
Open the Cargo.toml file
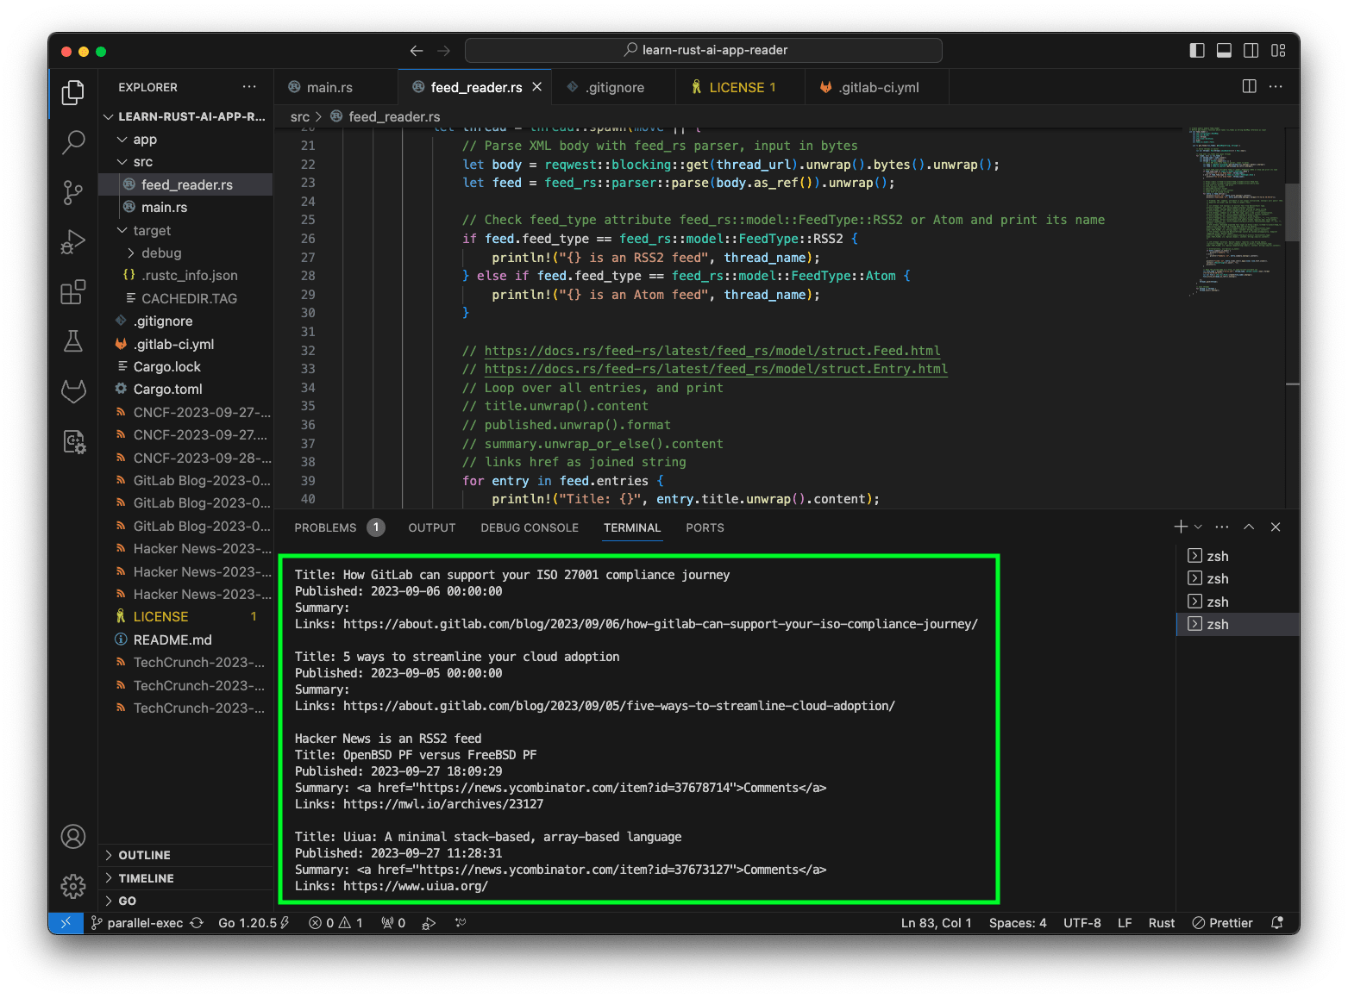tap(185, 389)
